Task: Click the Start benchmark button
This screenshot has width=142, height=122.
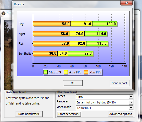Action: click(69, 114)
